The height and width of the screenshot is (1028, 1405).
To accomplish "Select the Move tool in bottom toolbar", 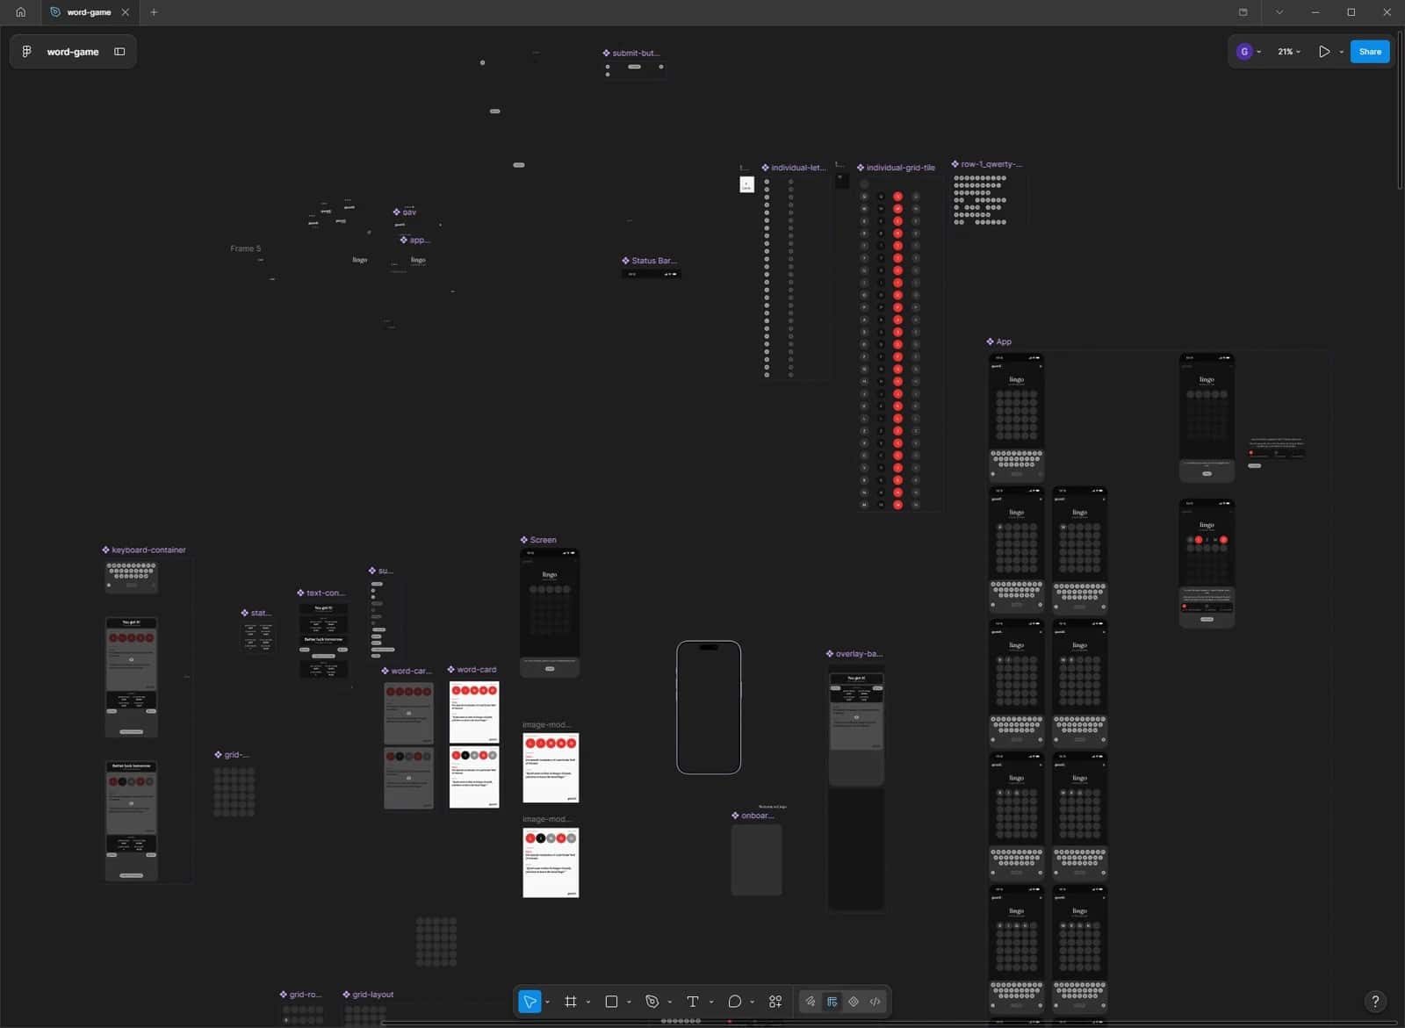I will 530,1002.
